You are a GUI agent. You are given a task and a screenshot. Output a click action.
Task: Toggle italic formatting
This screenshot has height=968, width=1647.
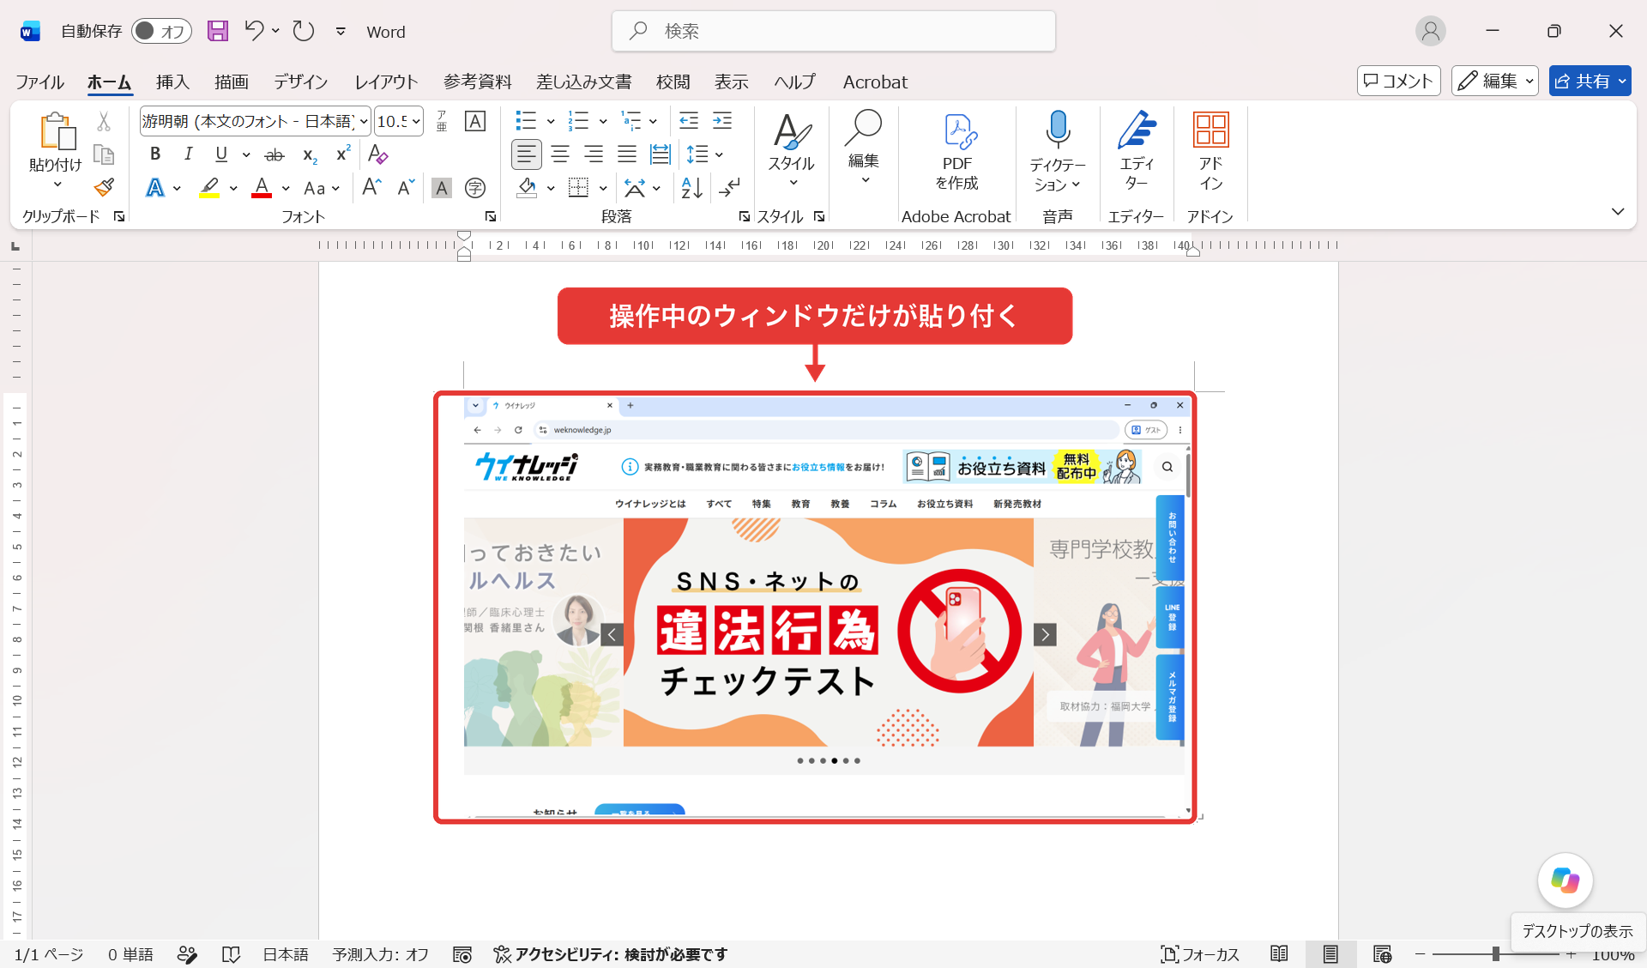click(188, 154)
